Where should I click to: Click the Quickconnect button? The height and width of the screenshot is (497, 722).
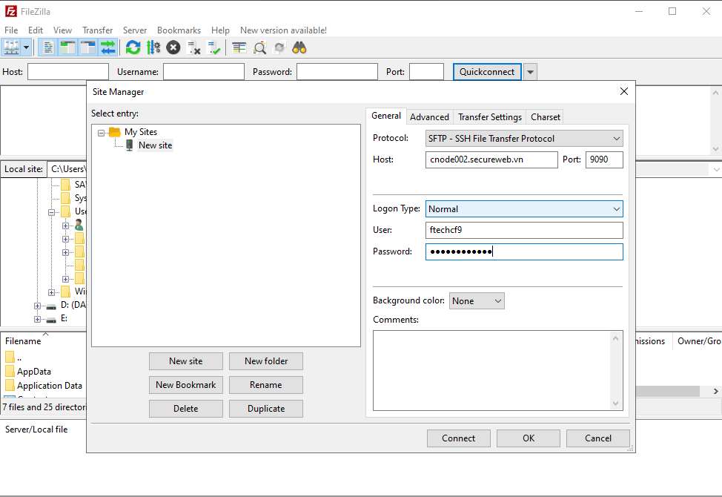pos(487,72)
